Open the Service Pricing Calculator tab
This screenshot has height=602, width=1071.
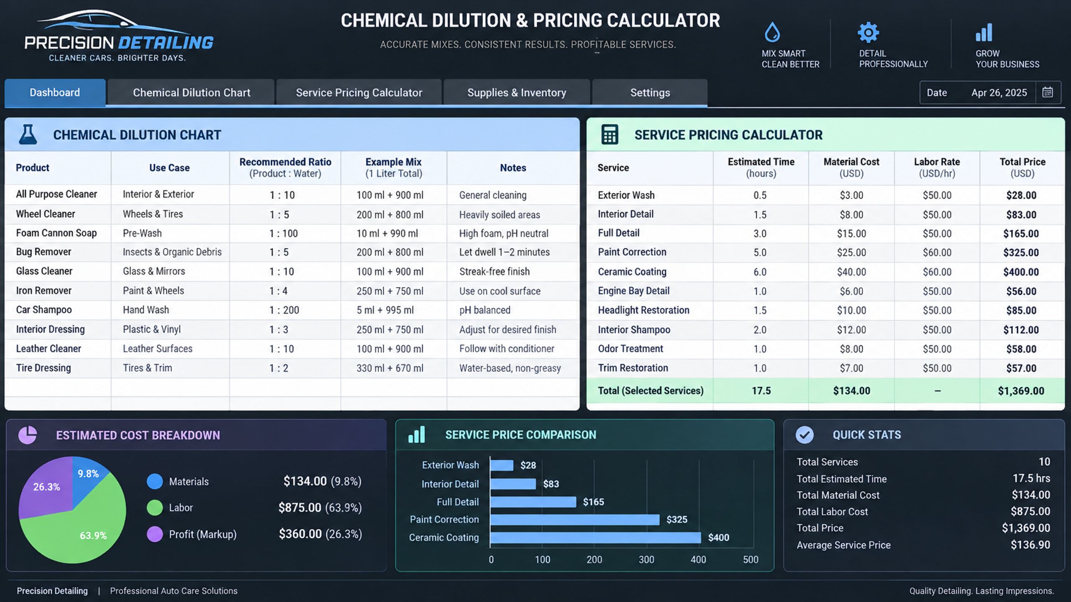359,92
